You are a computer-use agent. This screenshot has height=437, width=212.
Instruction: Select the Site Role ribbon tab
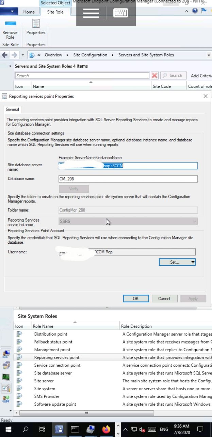(x=55, y=12)
